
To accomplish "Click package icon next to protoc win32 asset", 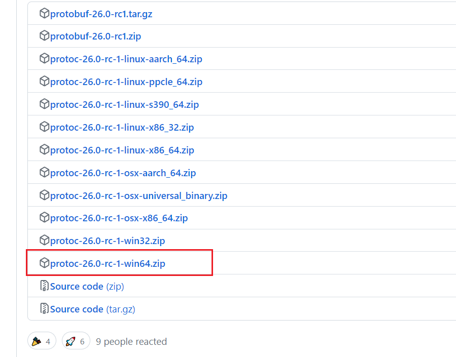I will (45, 241).
